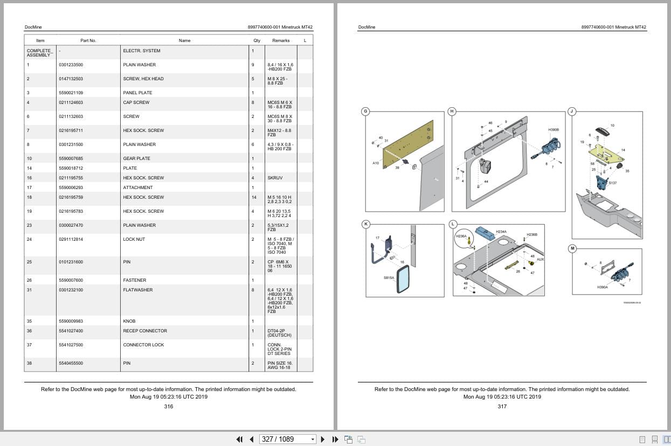Switch to single page view
Screen dimensions: 671x446
click(x=642, y=440)
